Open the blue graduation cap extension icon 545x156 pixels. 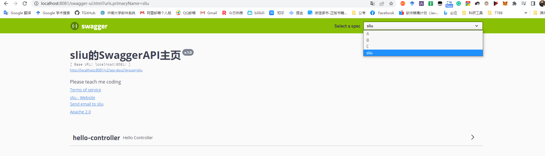coord(412,3)
